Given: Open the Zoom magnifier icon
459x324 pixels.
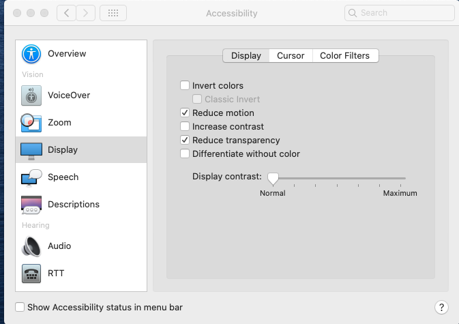Looking at the screenshot, I should click(31, 123).
